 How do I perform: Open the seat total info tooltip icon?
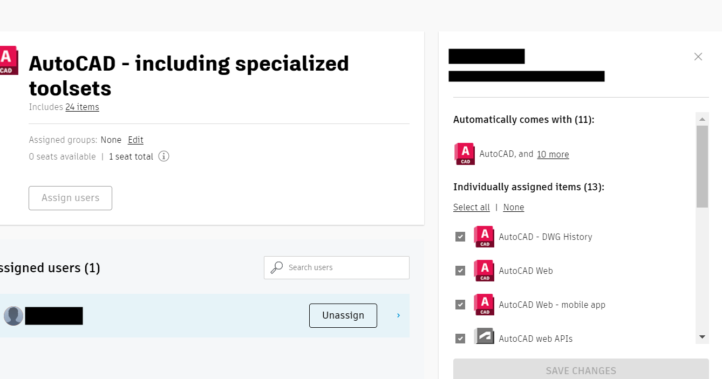[x=164, y=156]
